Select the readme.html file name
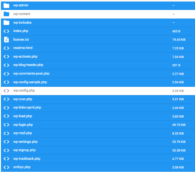The width and height of the screenshot is (195, 172). pos(23,48)
